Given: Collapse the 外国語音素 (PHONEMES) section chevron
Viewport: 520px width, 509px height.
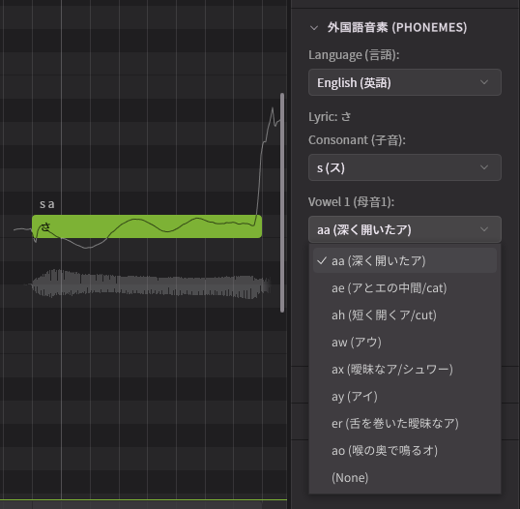Looking at the screenshot, I should tap(314, 28).
